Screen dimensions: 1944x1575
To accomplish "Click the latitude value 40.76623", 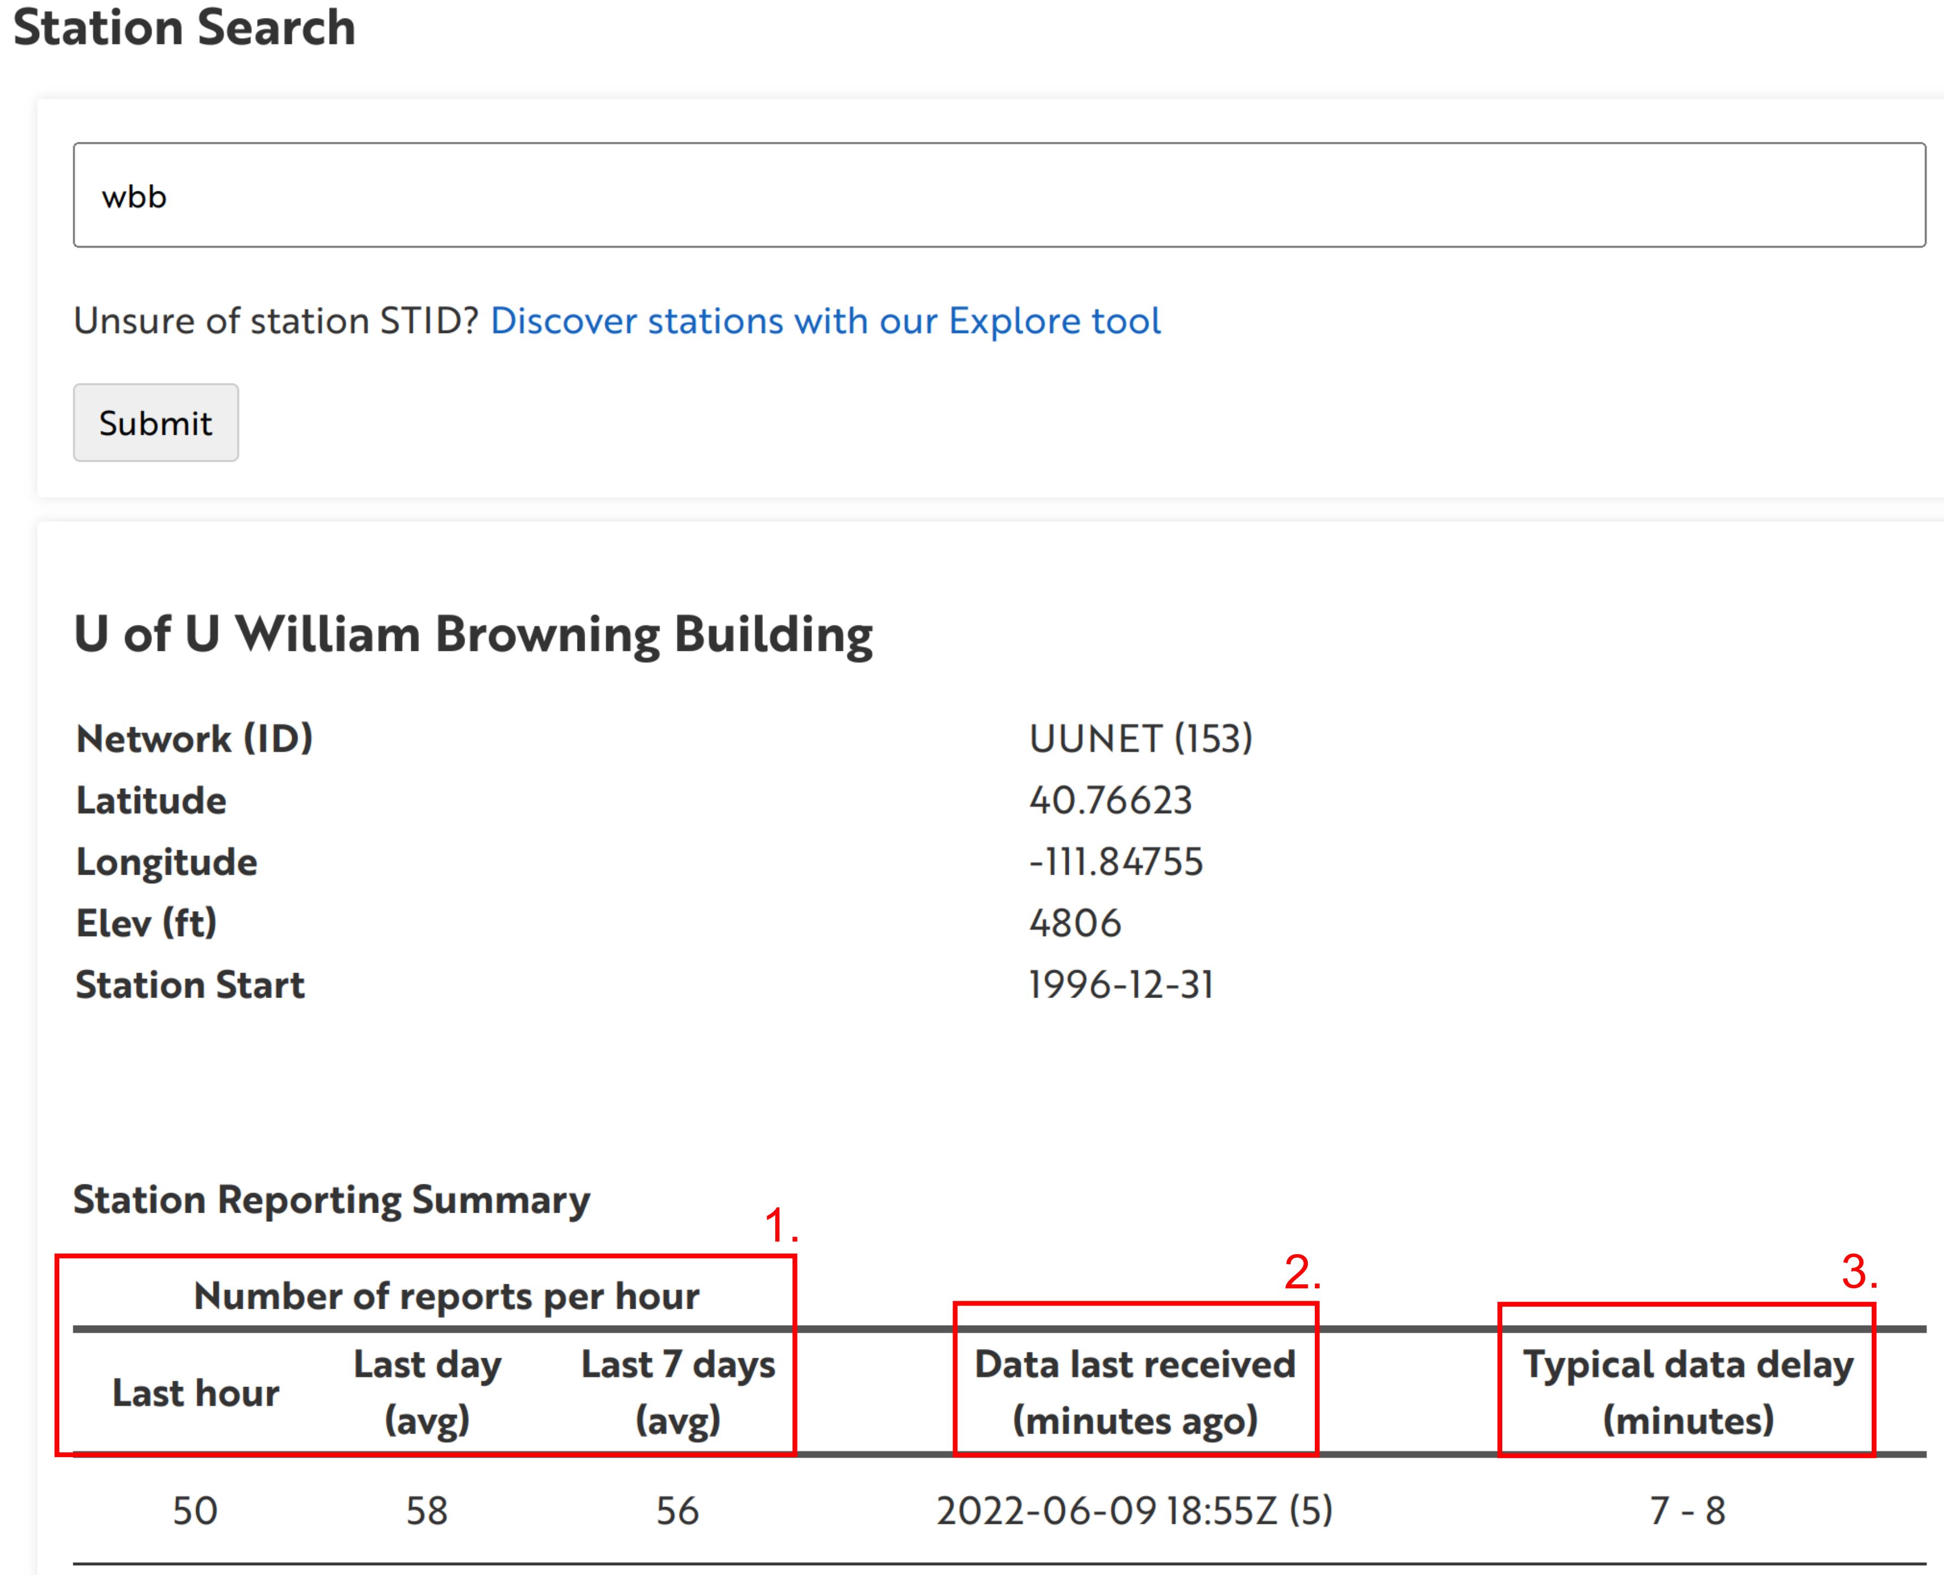I will pyautogui.click(x=1111, y=800).
